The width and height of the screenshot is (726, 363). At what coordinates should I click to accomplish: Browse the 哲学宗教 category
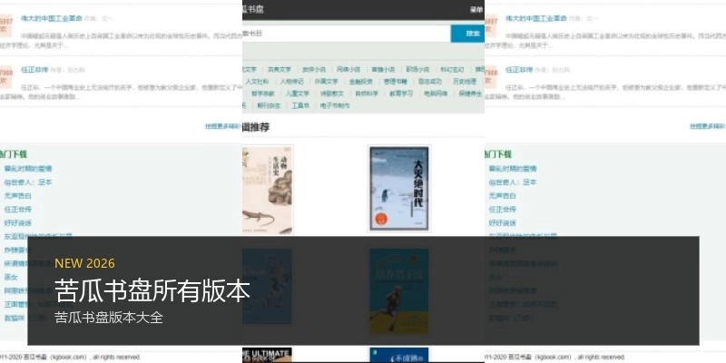coord(263,93)
